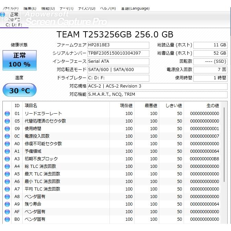231x231 pixels.
Task: Open the Help (H) menu
Action: tap(108, 8)
